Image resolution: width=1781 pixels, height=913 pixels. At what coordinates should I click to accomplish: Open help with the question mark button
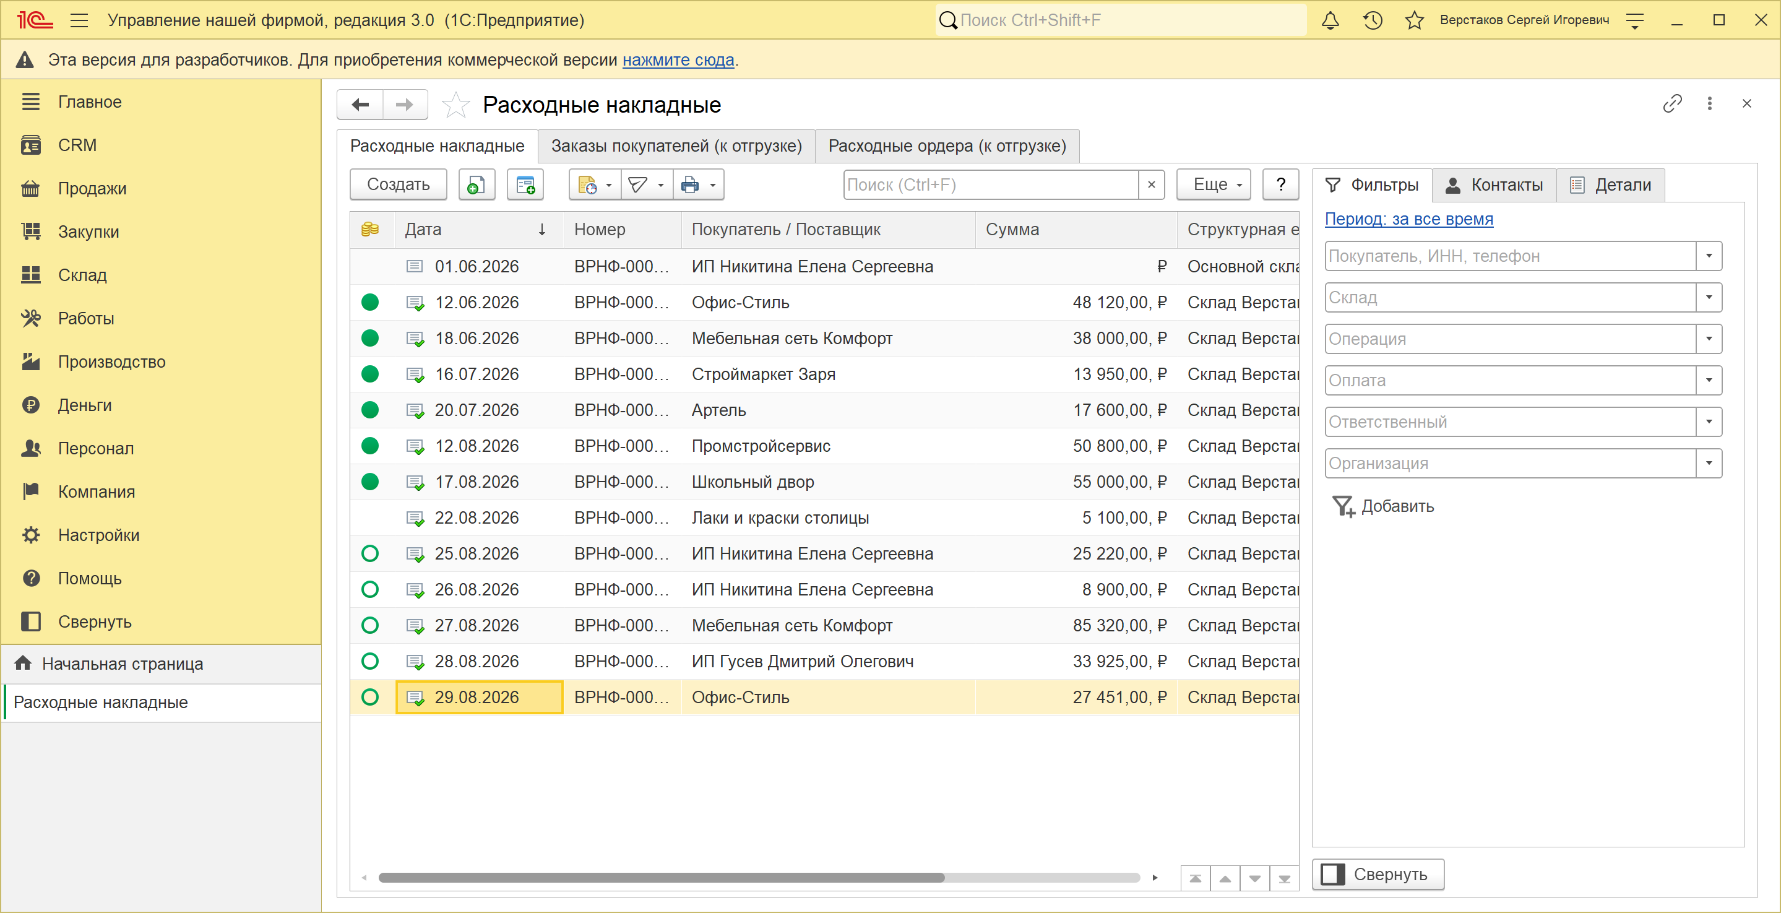click(1280, 184)
